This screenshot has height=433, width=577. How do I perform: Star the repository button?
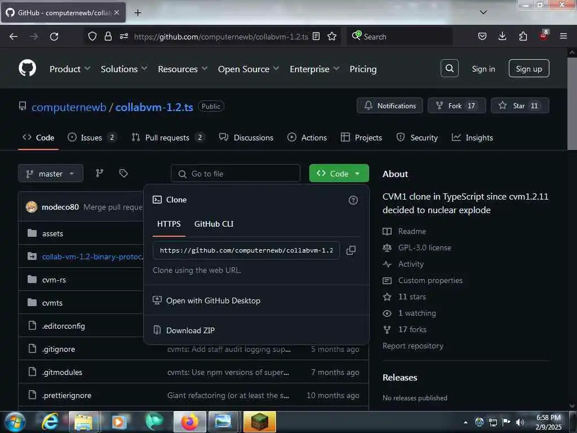point(520,105)
